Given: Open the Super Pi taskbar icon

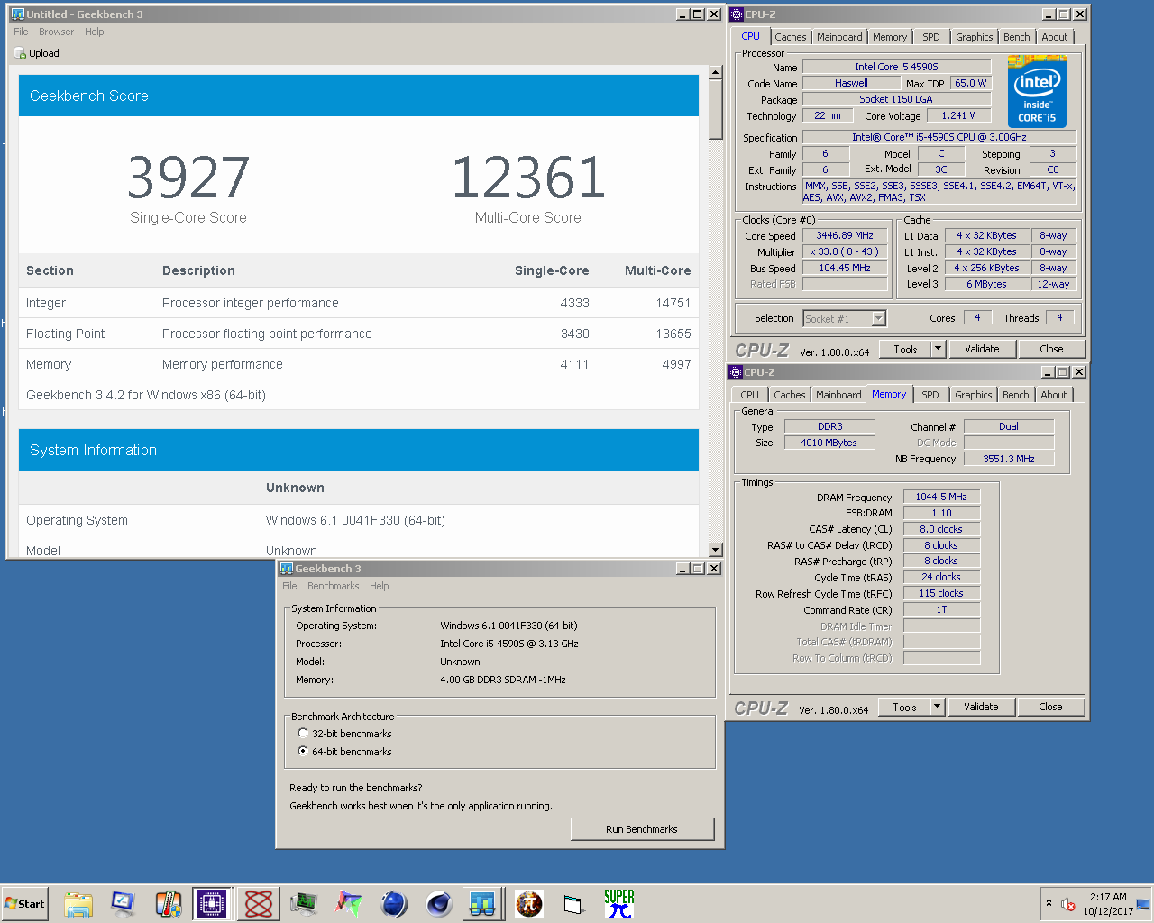Looking at the screenshot, I should tap(618, 904).
